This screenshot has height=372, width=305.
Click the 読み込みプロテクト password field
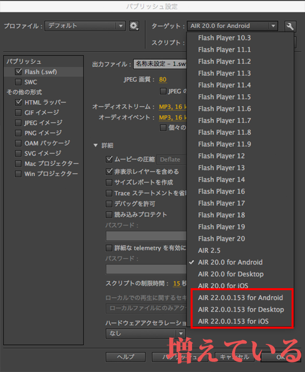[x=146, y=236]
